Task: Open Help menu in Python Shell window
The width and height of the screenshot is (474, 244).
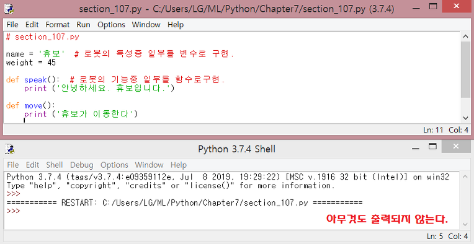Action: [x=179, y=165]
